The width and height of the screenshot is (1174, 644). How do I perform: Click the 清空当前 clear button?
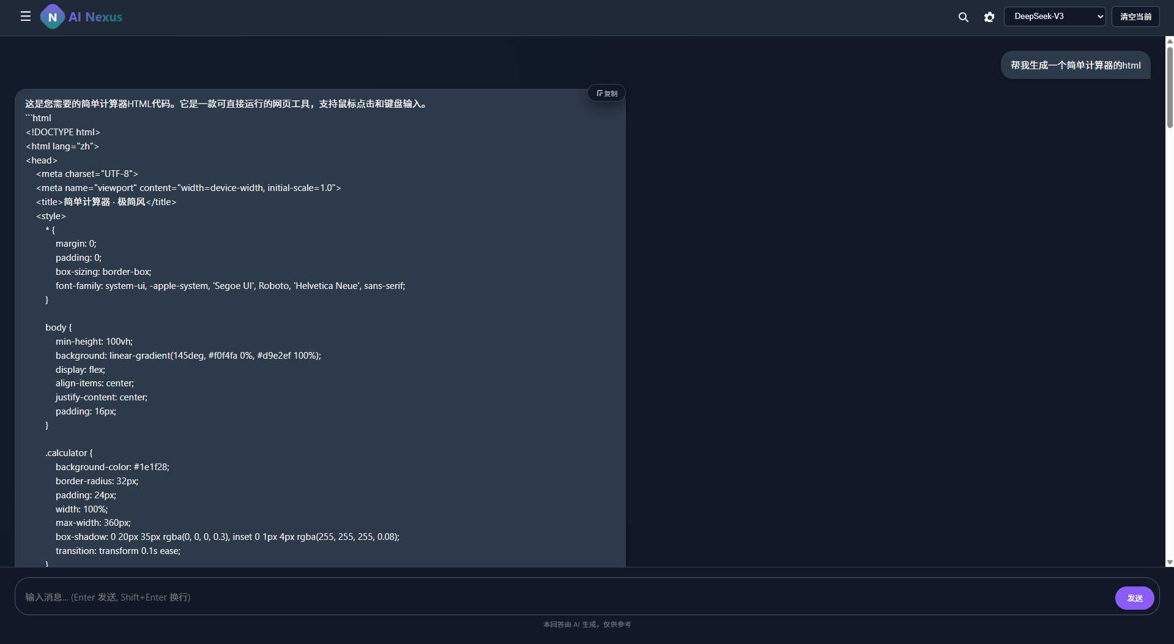(1135, 17)
